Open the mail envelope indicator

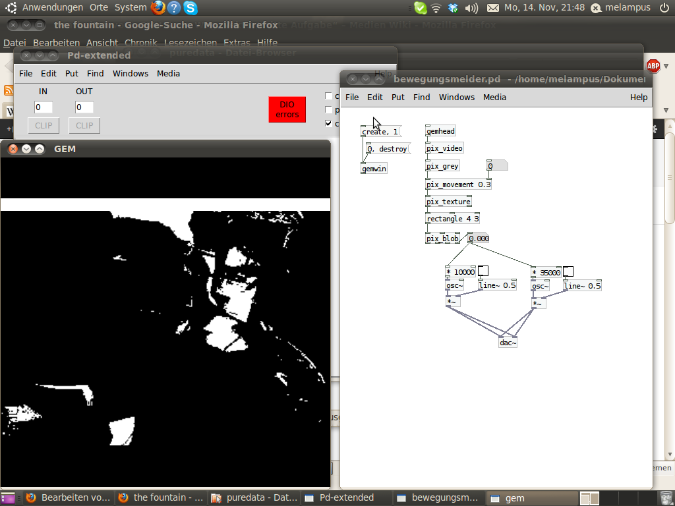493,8
